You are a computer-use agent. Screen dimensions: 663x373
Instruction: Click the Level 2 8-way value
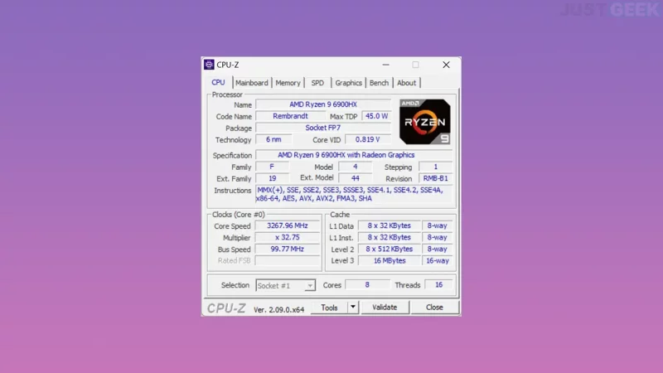438,249
